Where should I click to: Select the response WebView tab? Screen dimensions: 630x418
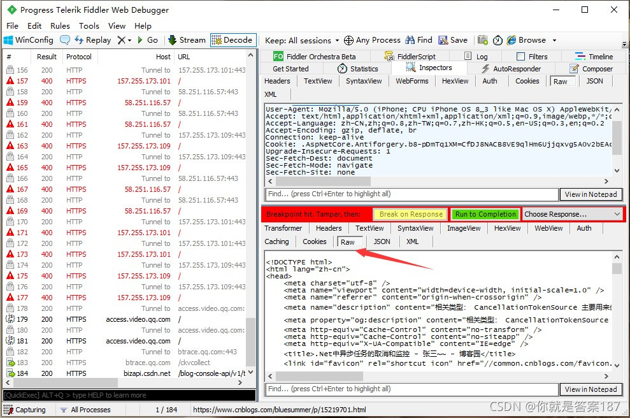click(x=548, y=228)
